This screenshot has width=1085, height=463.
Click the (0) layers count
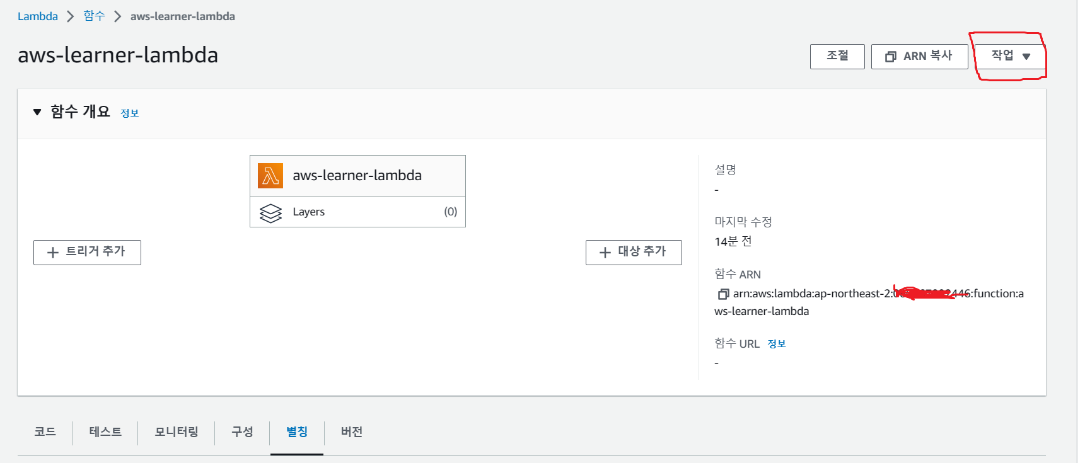pos(451,212)
